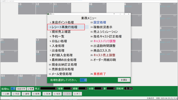Click the 8:終了 button

[x=77, y=94]
